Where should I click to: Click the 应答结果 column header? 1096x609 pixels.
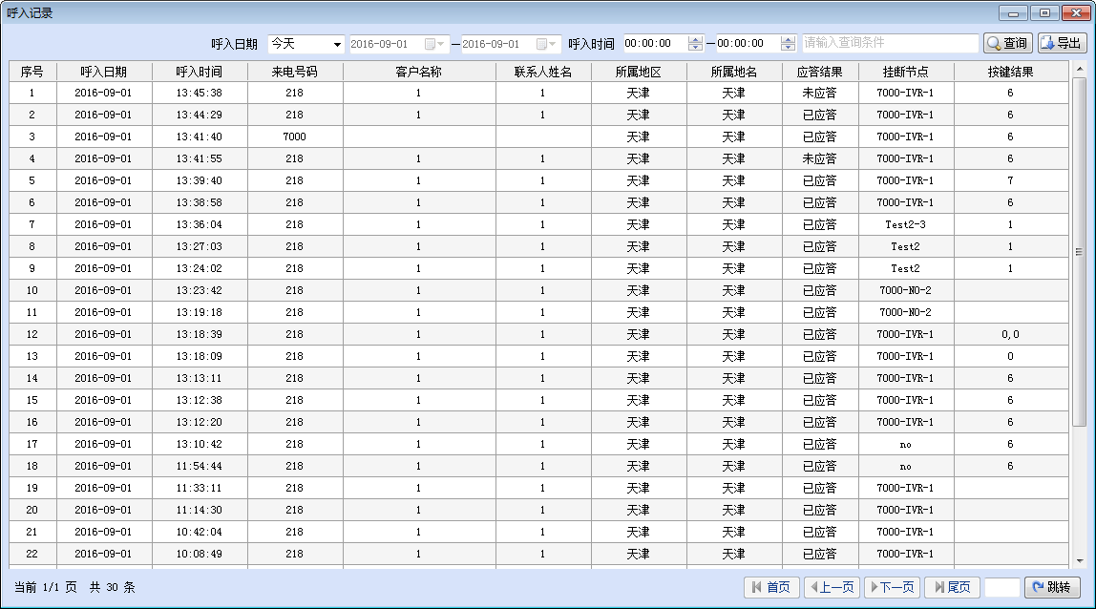point(819,72)
